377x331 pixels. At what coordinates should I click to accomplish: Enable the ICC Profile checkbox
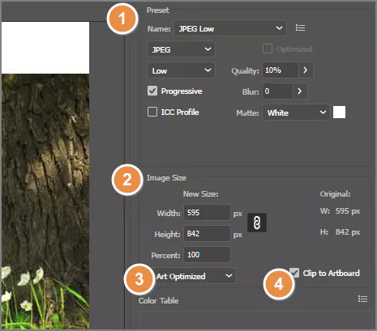pyautogui.click(x=152, y=112)
